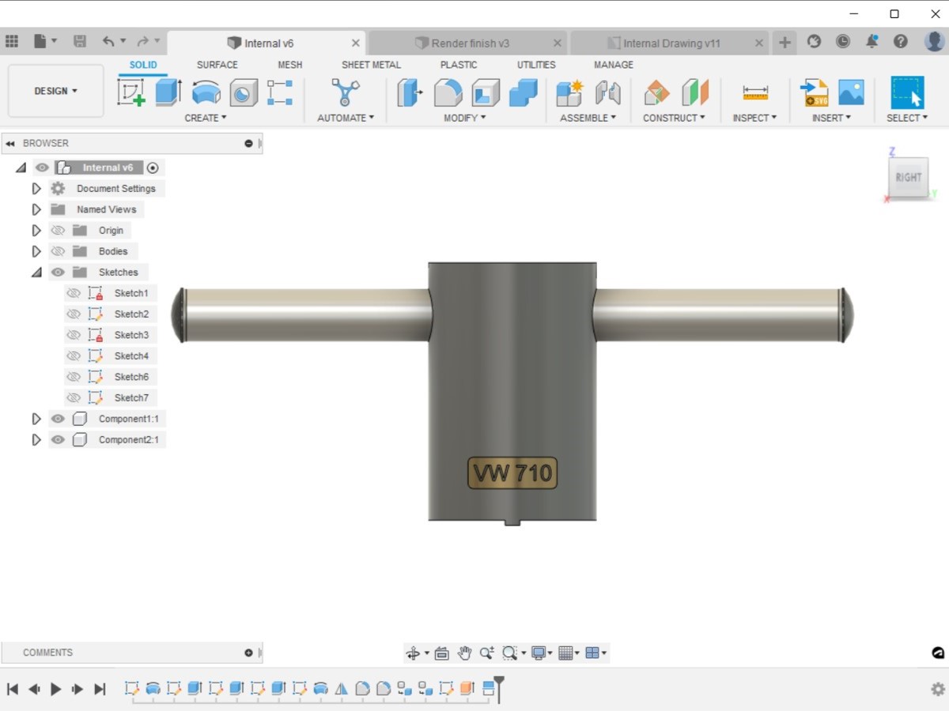Open the Decal insert tool
949x711 pixels.
point(851,92)
